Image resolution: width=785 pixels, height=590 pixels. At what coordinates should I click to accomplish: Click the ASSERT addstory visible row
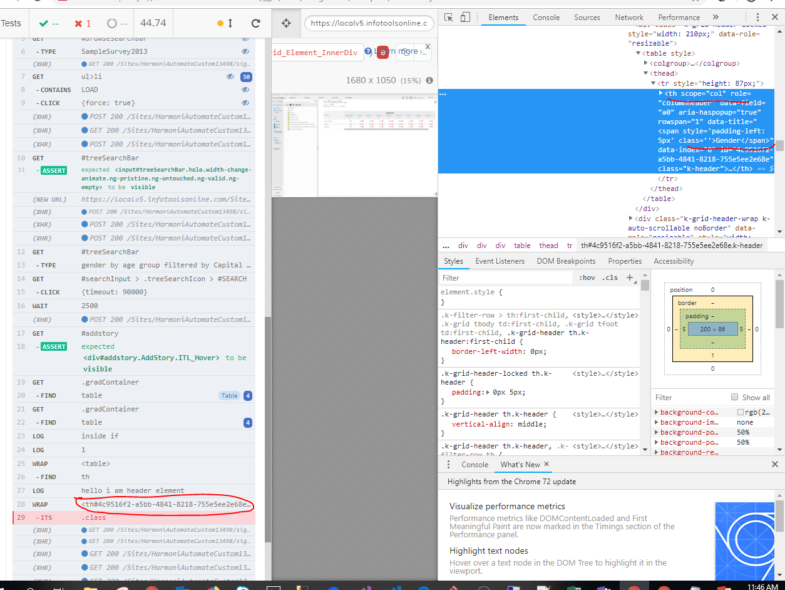134,357
